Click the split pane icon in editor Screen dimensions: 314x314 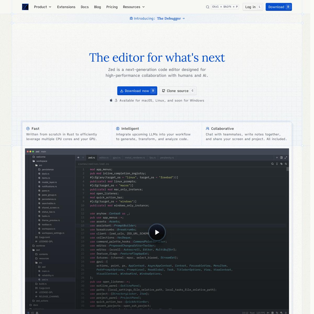tap(281, 158)
